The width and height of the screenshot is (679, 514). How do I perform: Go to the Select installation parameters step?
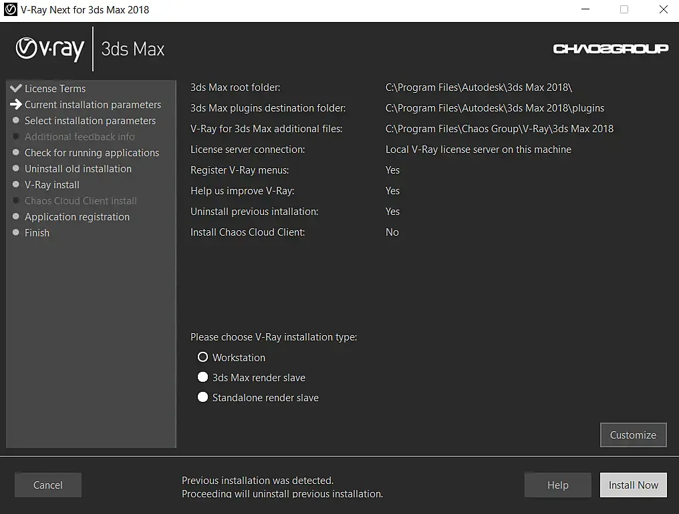[x=90, y=121]
